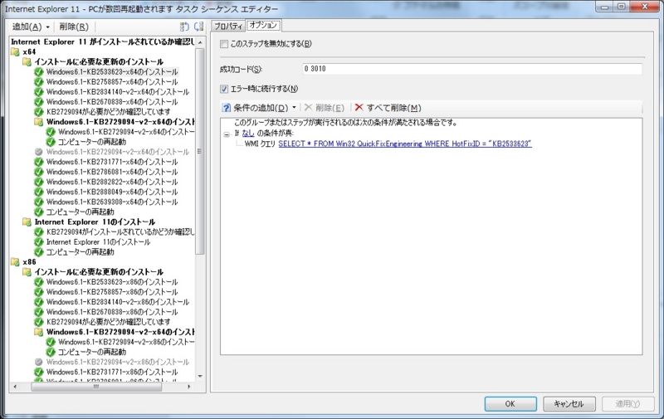664x419 pixels.
Task: Open the WMI query SELECT link
Action: tap(405, 144)
